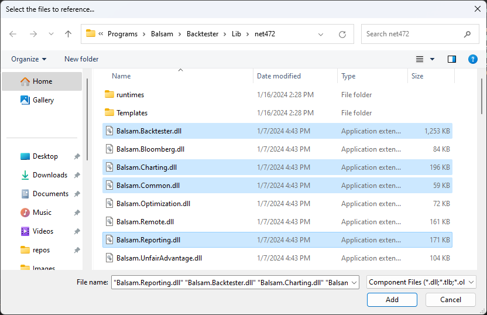Click the pin icon beside Music
This screenshot has width=487, height=315.
pos(77,213)
